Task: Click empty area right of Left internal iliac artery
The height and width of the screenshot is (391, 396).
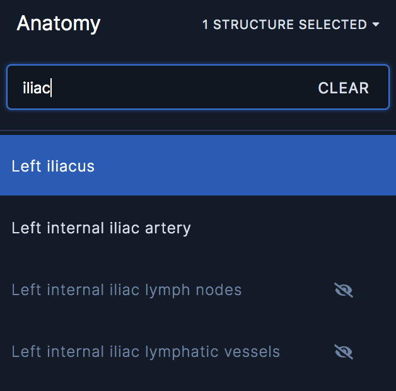Action: 291,228
